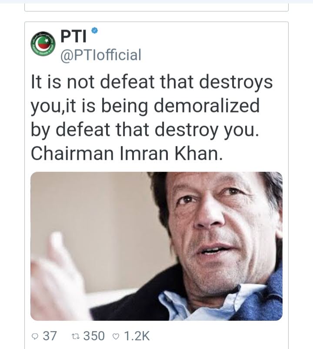Click the reply count 37
Screen dimensions: 313x349
(x=50, y=336)
